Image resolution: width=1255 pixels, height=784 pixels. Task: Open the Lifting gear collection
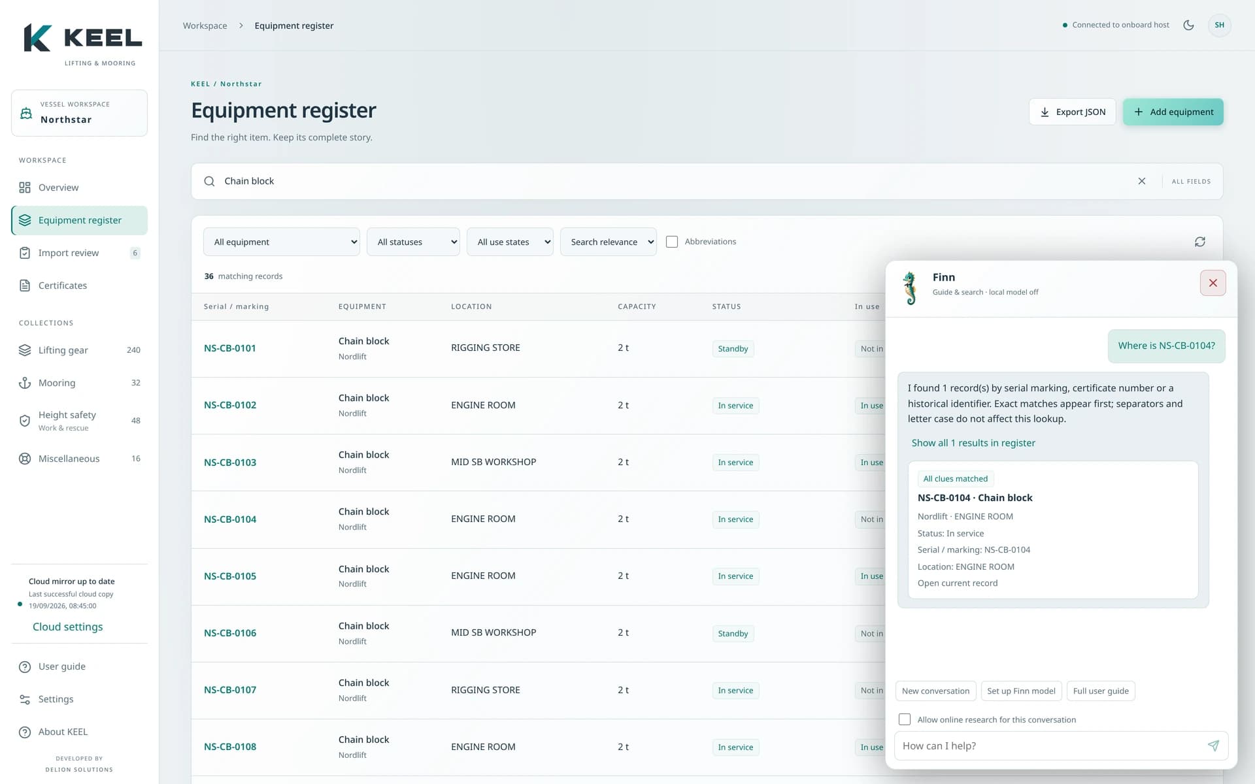(x=79, y=350)
